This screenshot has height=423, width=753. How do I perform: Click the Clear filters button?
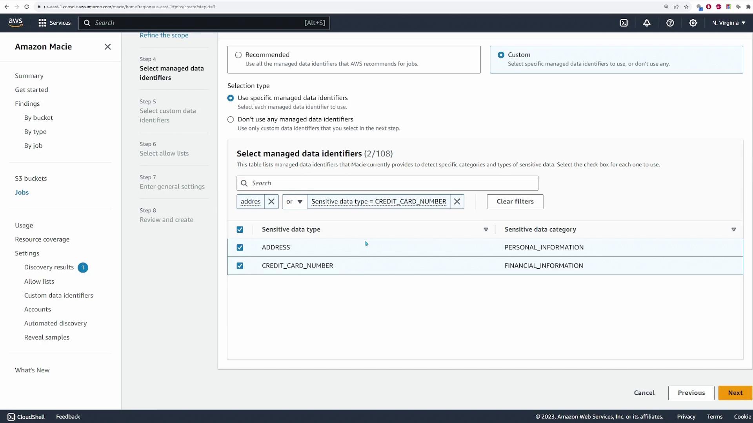pyautogui.click(x=515, y=202)
